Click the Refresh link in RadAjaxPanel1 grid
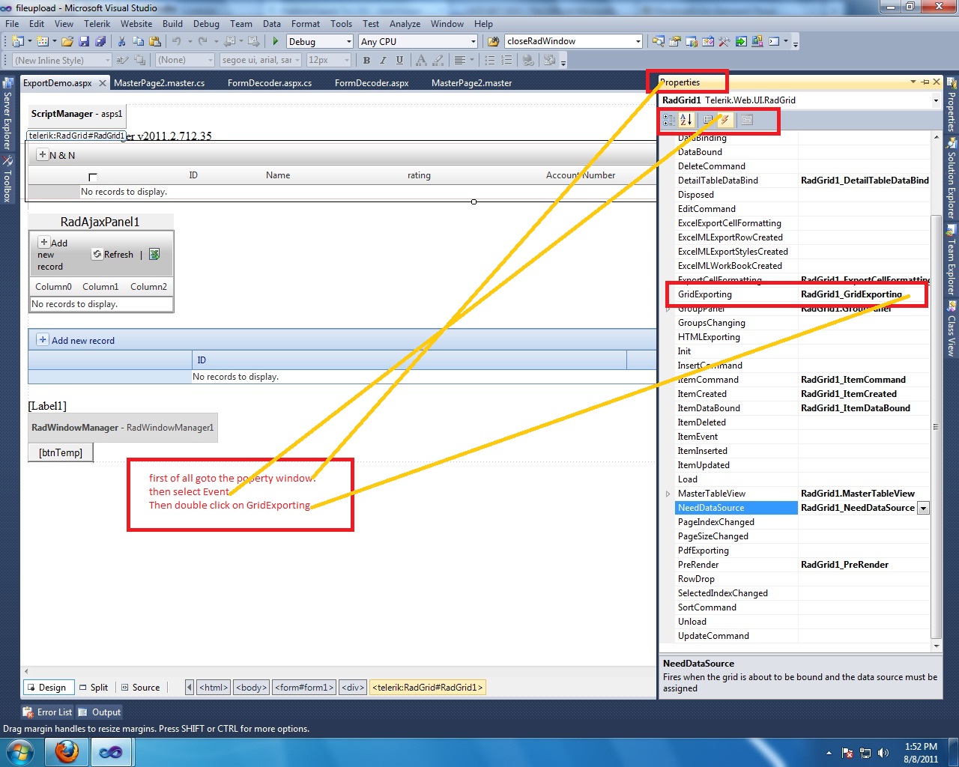The width and height of the screenshot is (959, 767). click(112, 255)
